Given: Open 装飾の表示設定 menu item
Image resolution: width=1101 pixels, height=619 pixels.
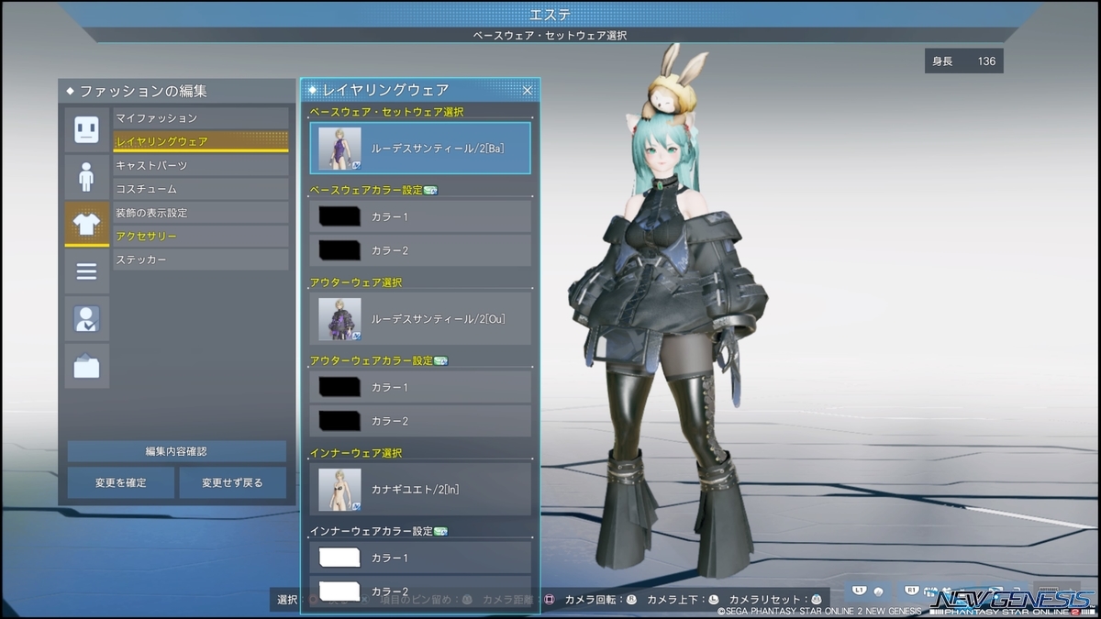Looking at the screenshot, I should point(200,213).
